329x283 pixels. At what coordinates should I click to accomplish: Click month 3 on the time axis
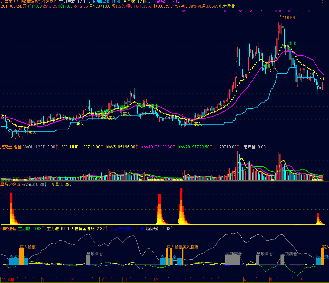pos(211,280)
